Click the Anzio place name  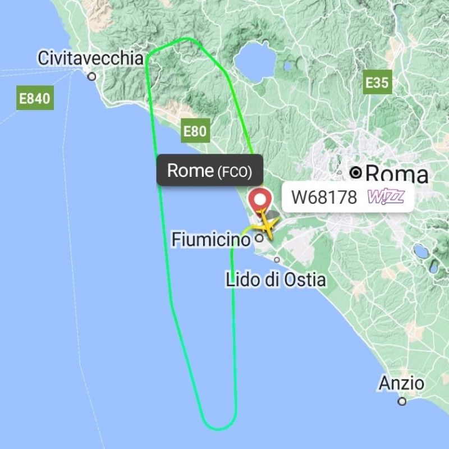[401, 383]
